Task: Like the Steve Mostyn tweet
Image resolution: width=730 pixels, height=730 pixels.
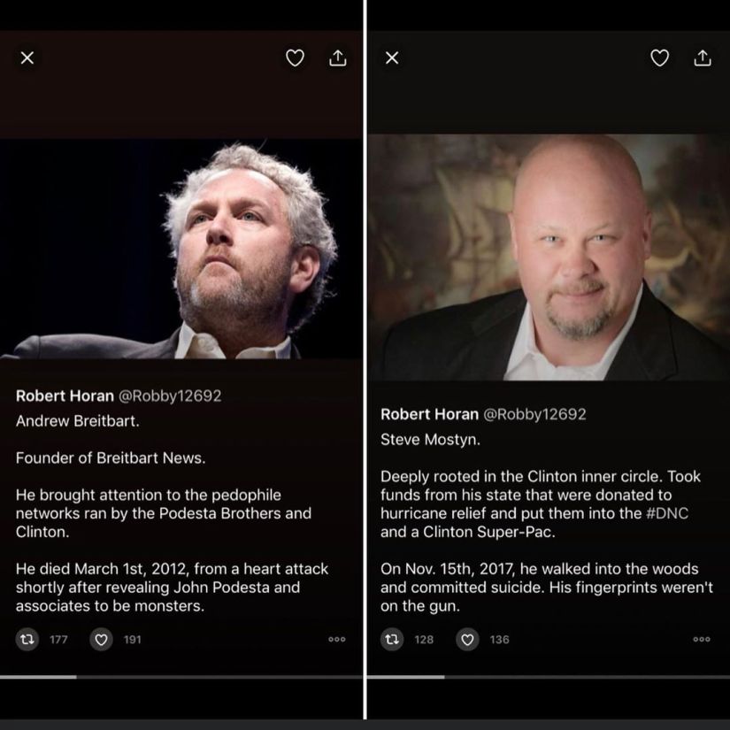Action: tap(467, 639)
